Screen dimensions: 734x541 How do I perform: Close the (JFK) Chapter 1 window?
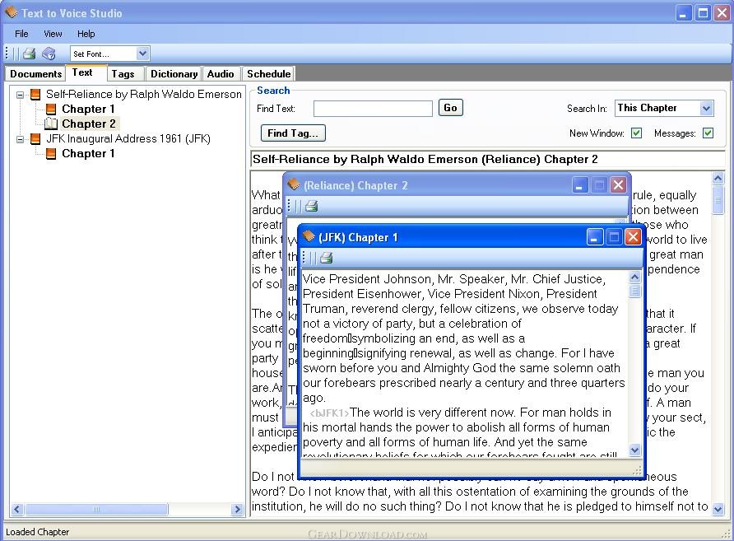click(633, 237)
